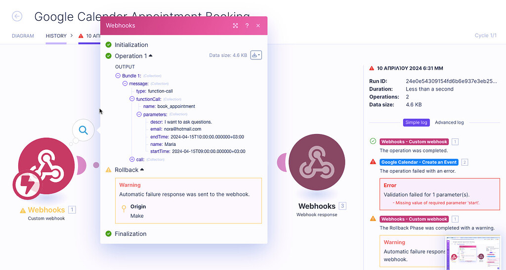Click the video thumbnail preview

tap(473, 253)
